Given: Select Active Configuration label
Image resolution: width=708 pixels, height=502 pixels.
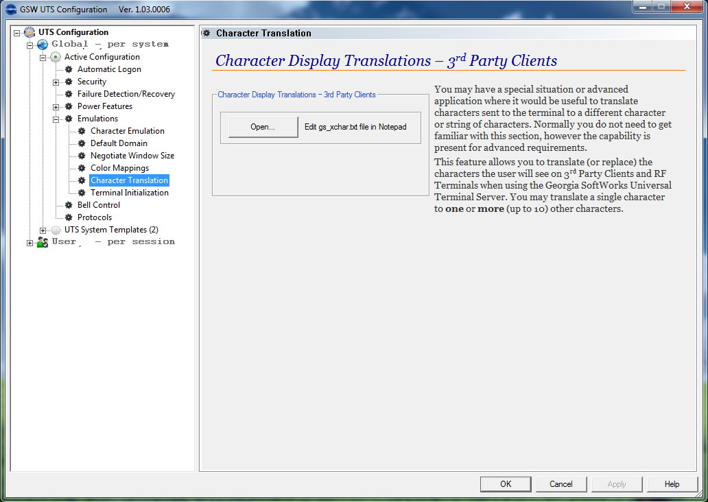Looking at the screenshot, I should (x=102, y=57).
